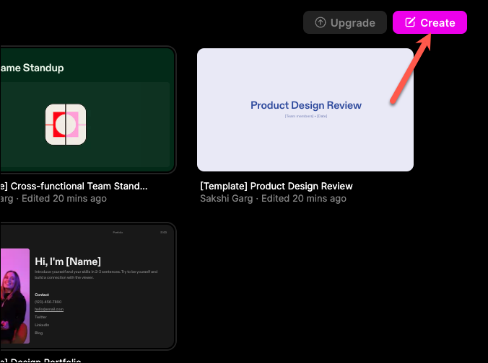Open the Cross-functional Team Standup thumbnail
This screenshot has width=488, height=363.
tap(87, 109)
